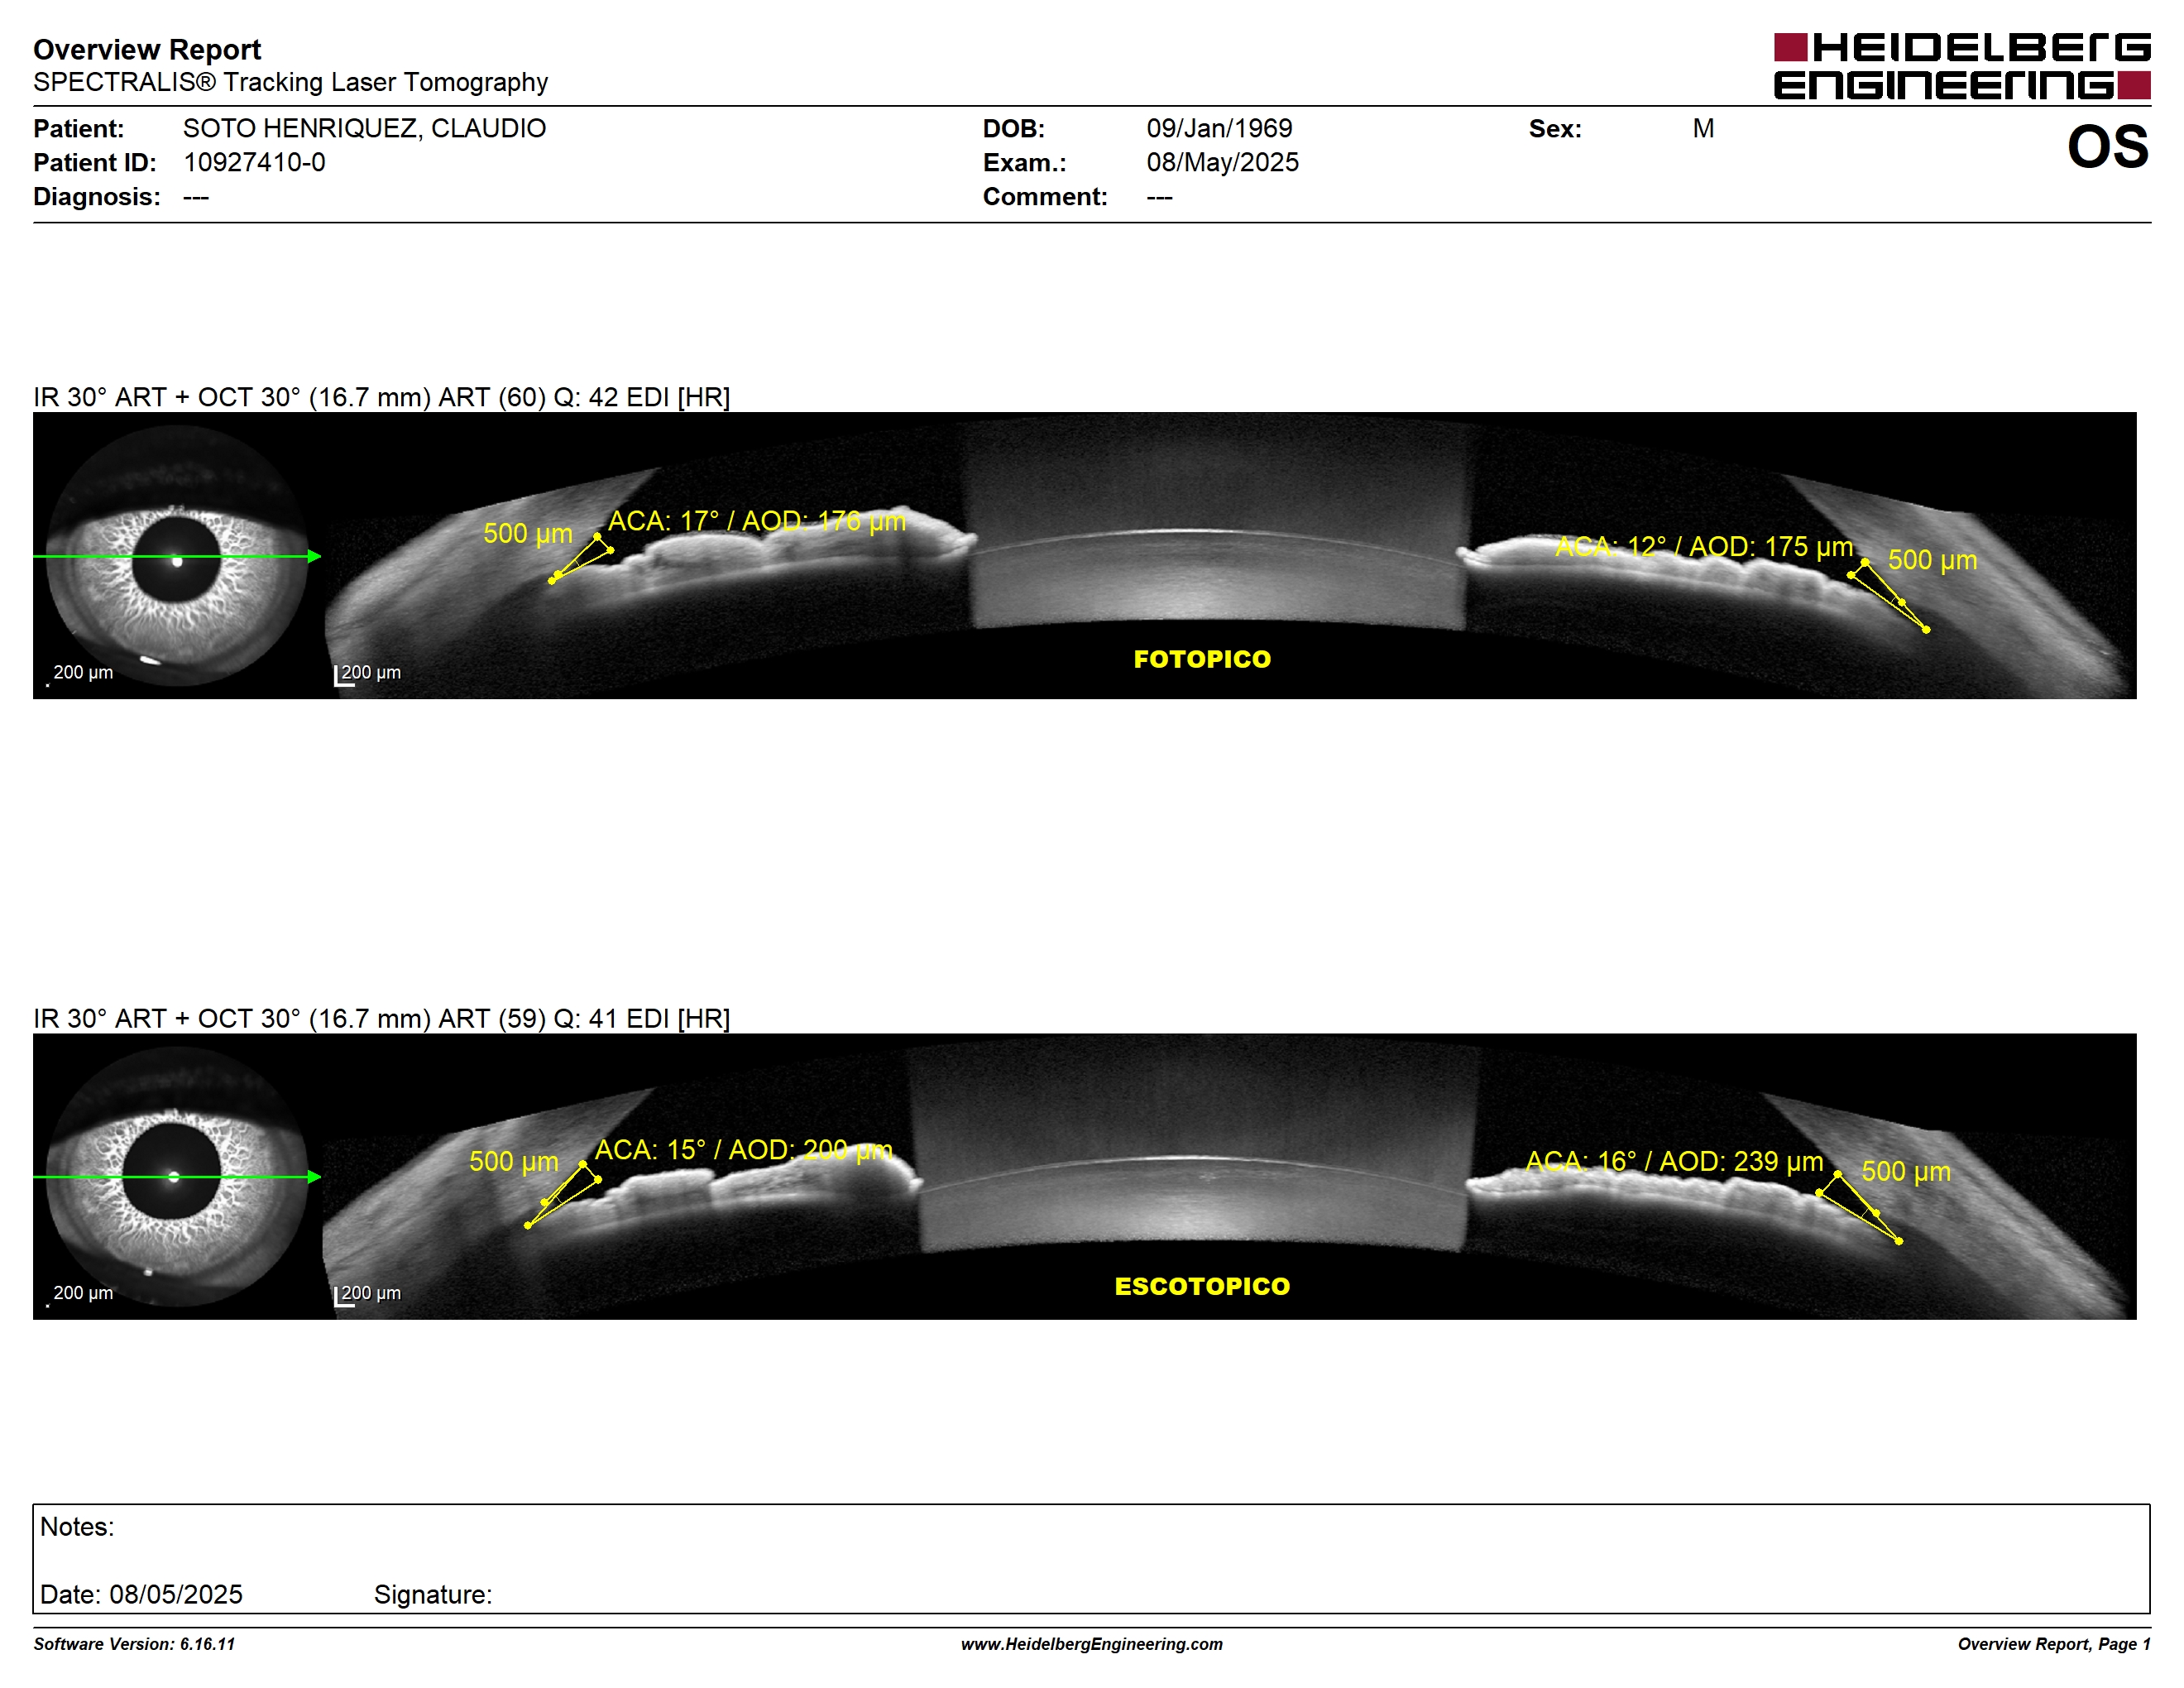Click the Signature field
Viewport: 2184px width, 1688px height.
point(433,1594)
